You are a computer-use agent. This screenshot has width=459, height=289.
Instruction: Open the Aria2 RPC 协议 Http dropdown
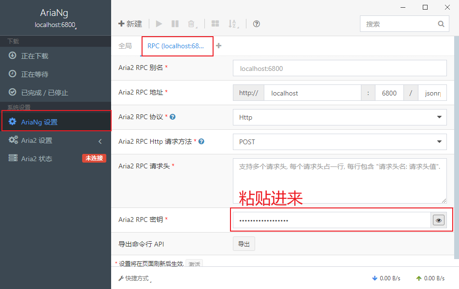coord(340,117)
